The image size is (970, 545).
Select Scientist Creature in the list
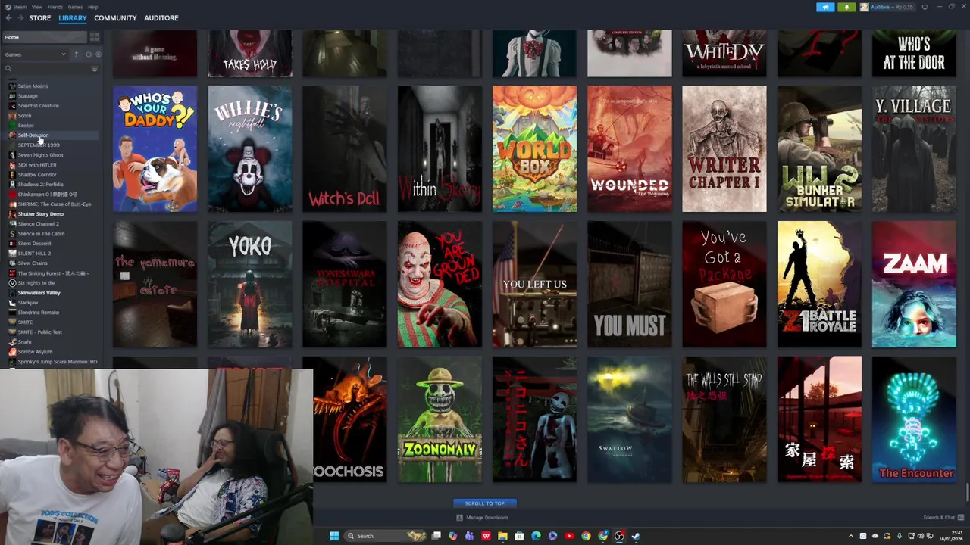point(38,106)
